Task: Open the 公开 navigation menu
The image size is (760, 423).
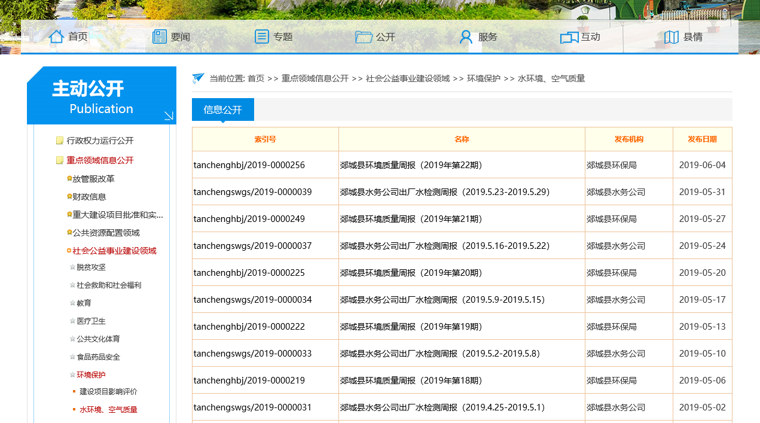Action: 386,36
